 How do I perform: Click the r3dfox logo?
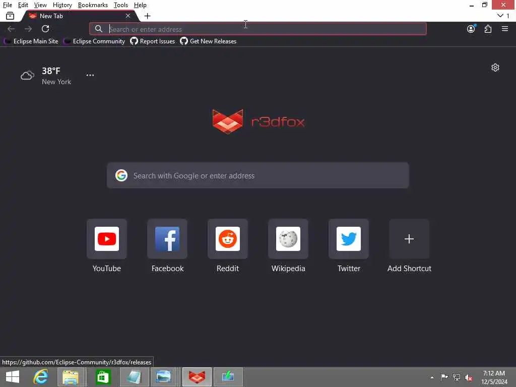tap(259, 121)
